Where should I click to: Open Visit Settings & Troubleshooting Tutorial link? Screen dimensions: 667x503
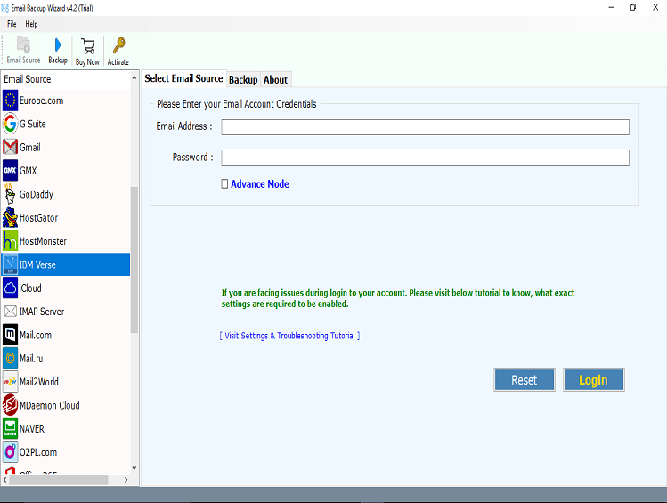coord(289,336)
